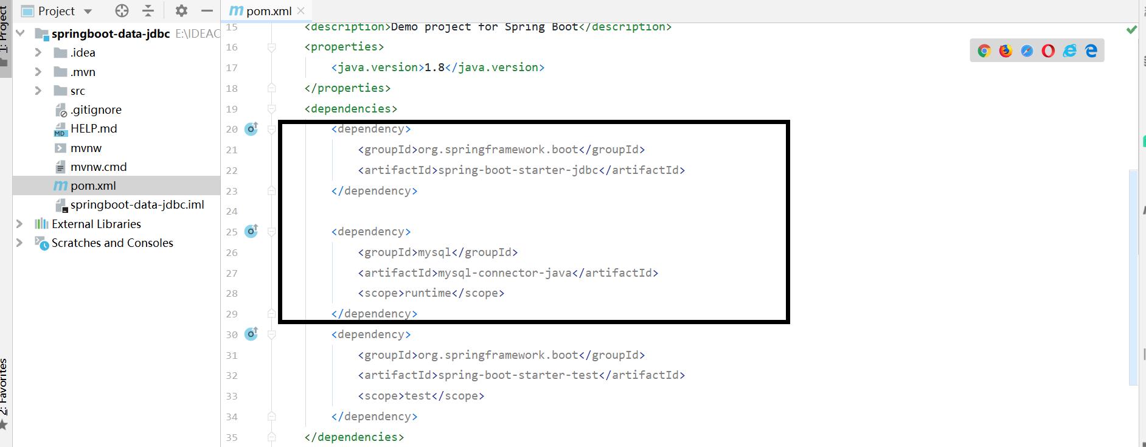The height and width of the screenshot is (447, 1146).
Task: Click text runtime in scope on line 28
Action: [x=428, y=293]
